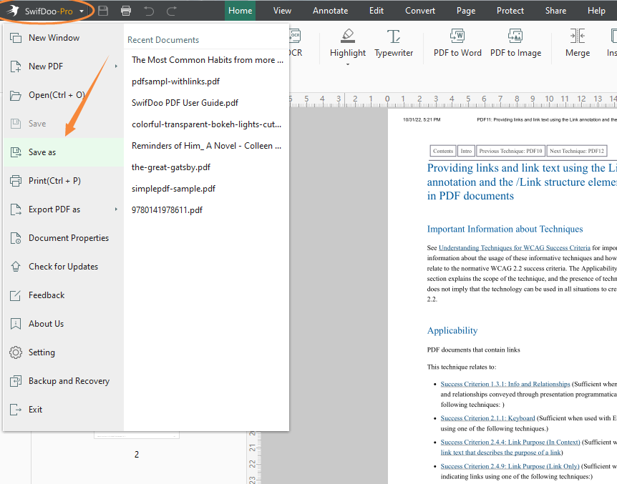Click the About Us bookmark icon
This screenshot has width=617, height=484.
pos(15,324)
